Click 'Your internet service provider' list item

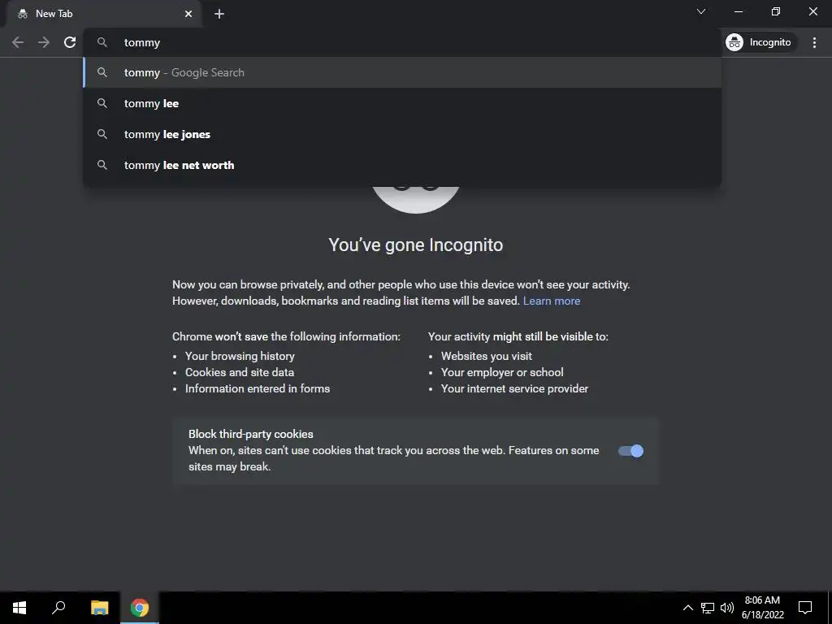(514, 389)
